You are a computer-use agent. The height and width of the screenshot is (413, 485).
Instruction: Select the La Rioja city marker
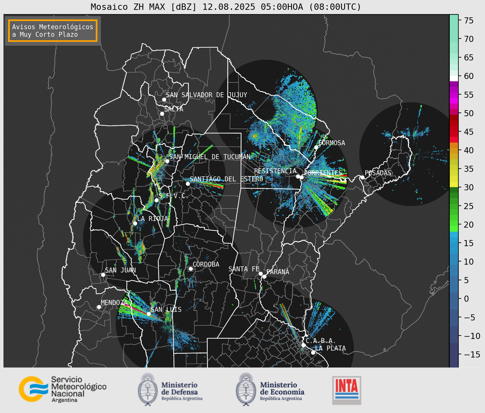coord(135,223)
